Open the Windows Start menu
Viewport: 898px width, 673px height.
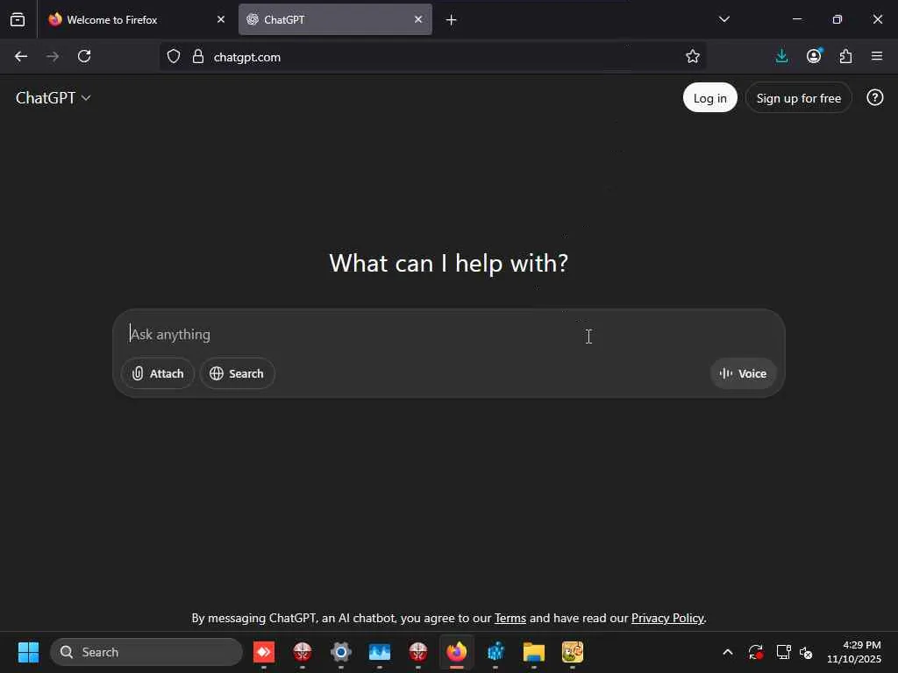pos(28,652)
